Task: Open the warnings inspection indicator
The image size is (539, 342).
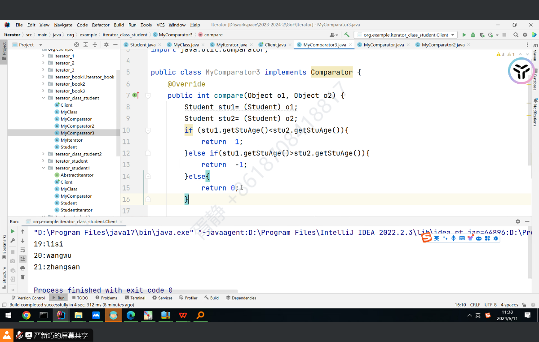Action: pos(506,54)
